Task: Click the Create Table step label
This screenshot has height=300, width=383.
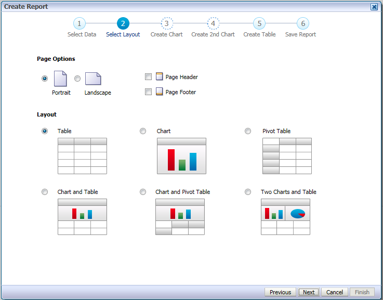Action: pos(259,34)
